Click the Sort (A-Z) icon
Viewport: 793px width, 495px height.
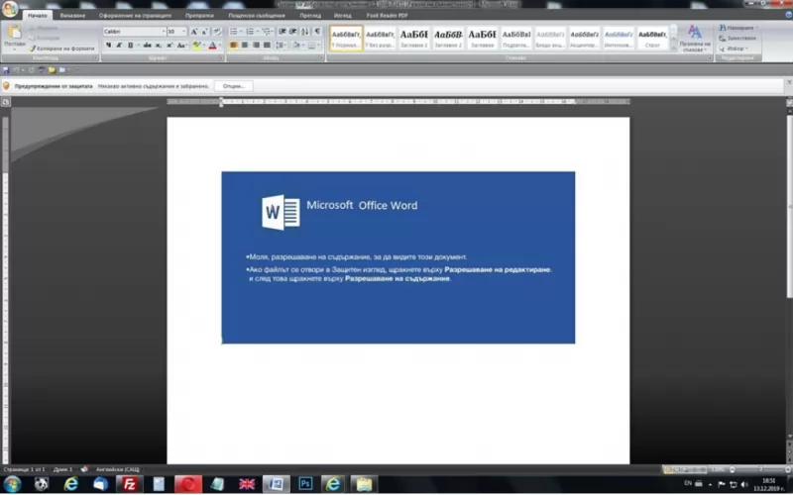tap(305, 32)
